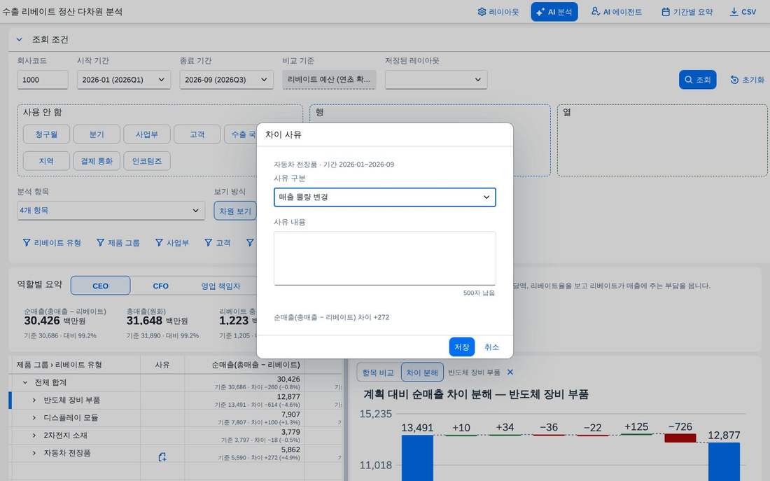770x481 pixels.
Task: Click the 사유 column header
Action: (162, 365)
